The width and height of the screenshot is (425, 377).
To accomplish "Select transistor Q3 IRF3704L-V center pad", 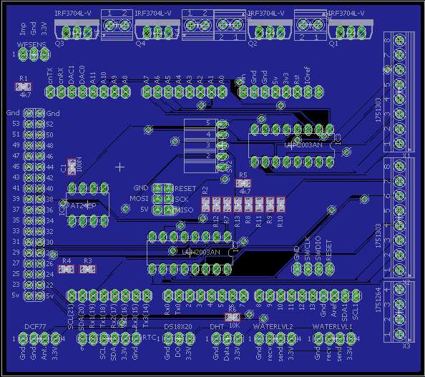I will point(77,33).
